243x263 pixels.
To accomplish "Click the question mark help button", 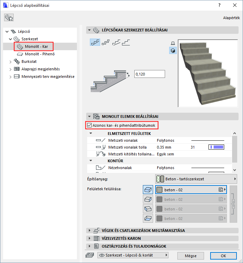I will click(219, 5).
